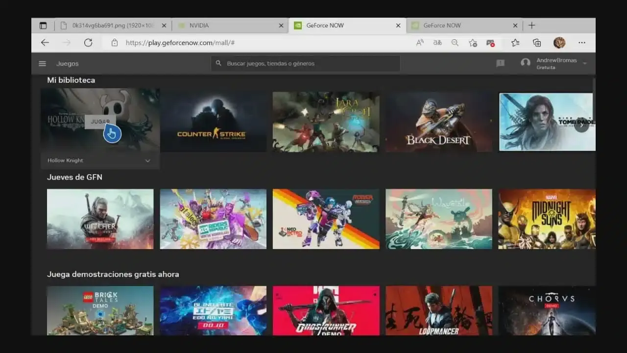Open the Loopmancer demo tile
Image resolution: width=627 pixels, height=353 pixels.
(439, 311)
